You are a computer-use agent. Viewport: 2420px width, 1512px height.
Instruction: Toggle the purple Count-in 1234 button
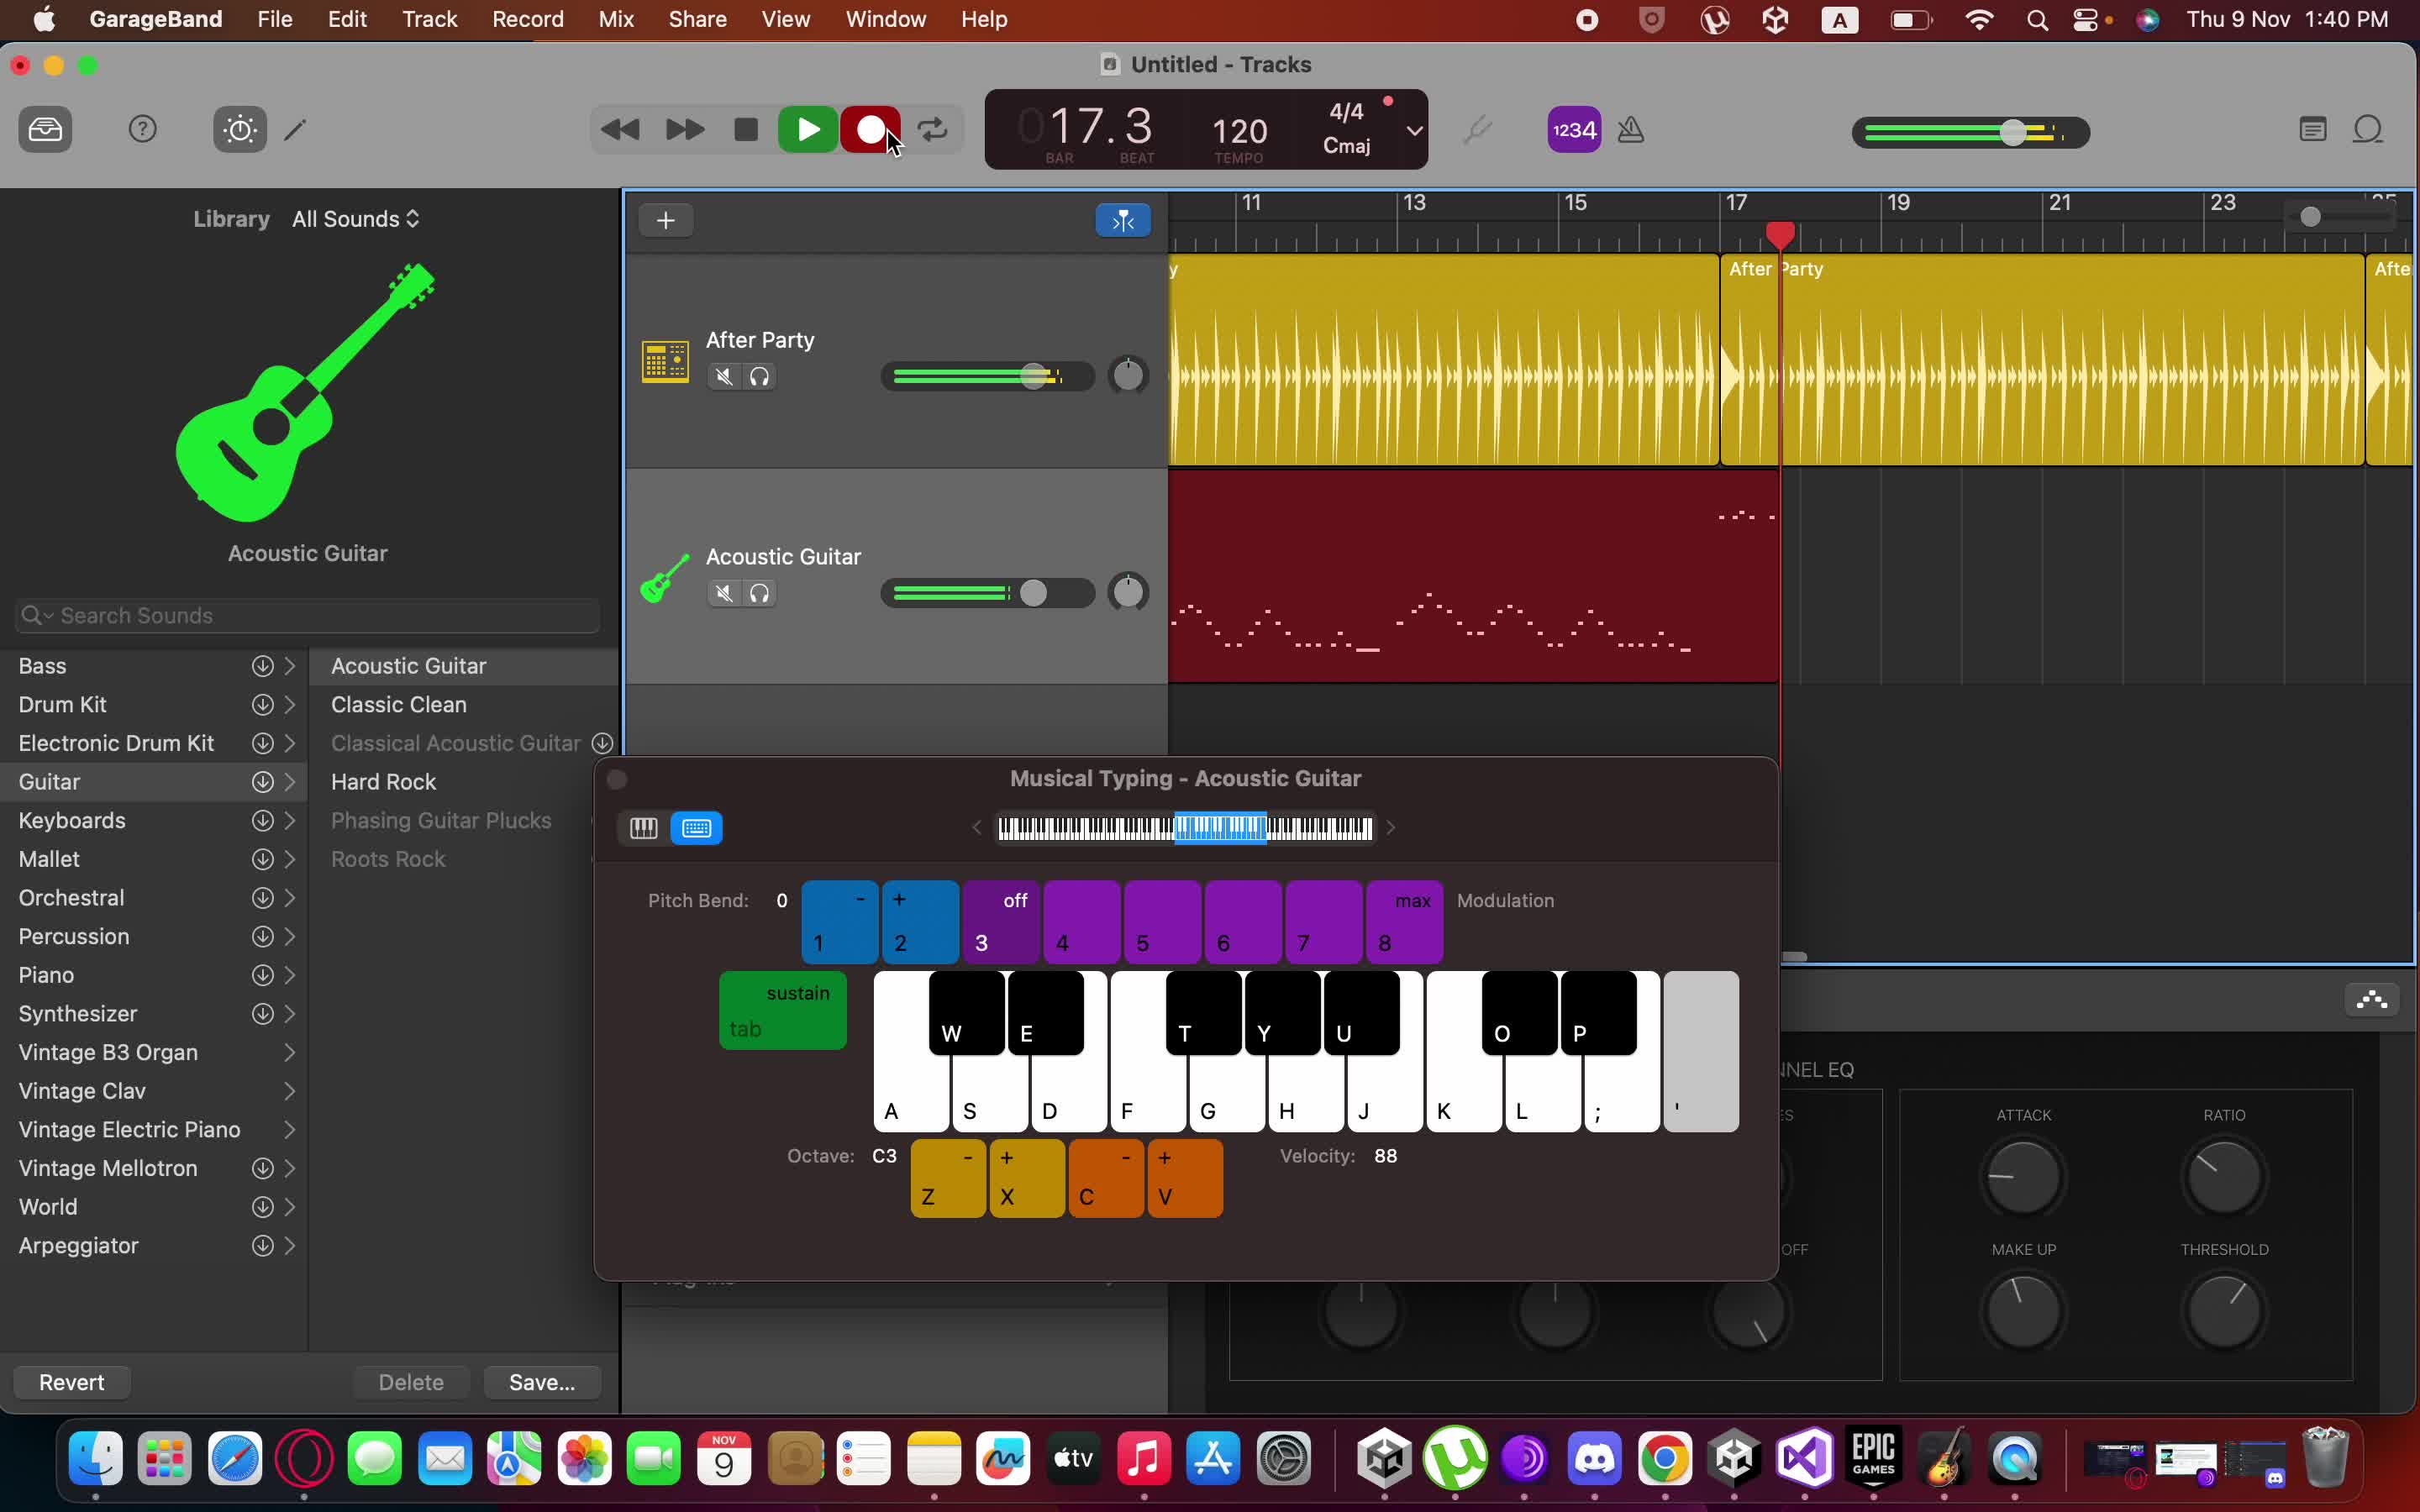[1574, 130]
